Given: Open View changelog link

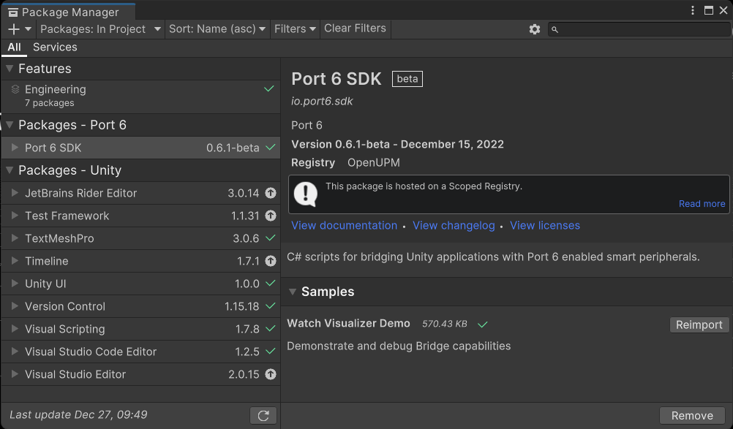Looking at the screenshot, I should (x=454, y=226).
